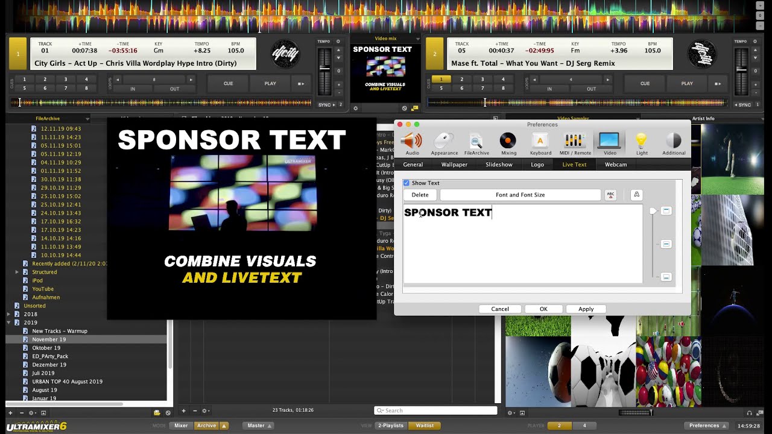
Task: Click the Keyboard preferences icon
Action: tap(540, 142)
